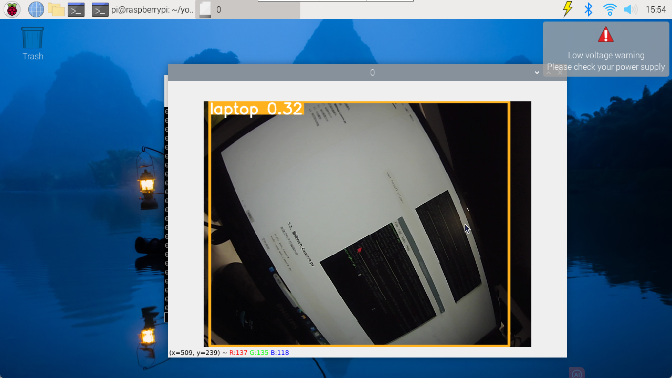Dismiss the Low voltage warning notification
The width and height of the screenshot is (672, 378).
606,49
